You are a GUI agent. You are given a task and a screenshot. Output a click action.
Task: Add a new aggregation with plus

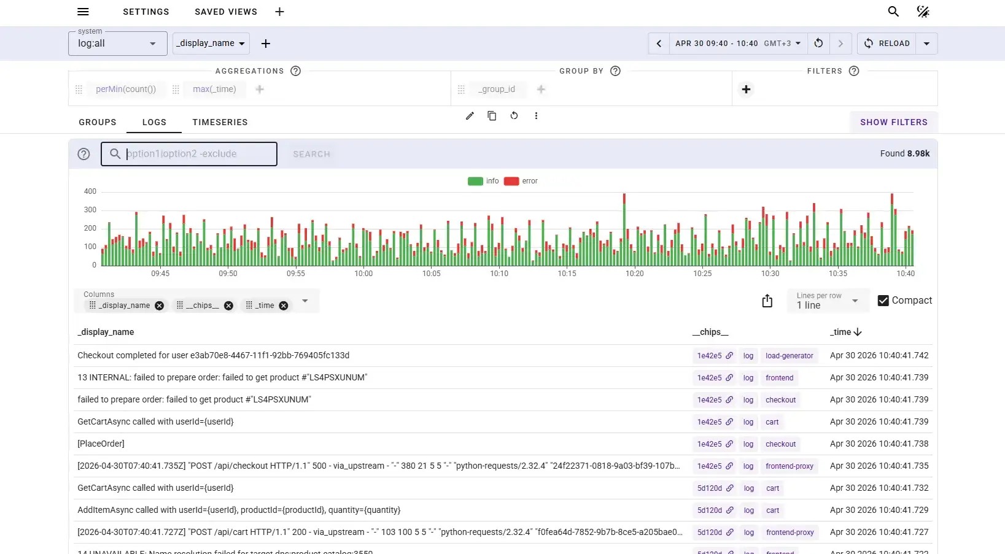260,90
